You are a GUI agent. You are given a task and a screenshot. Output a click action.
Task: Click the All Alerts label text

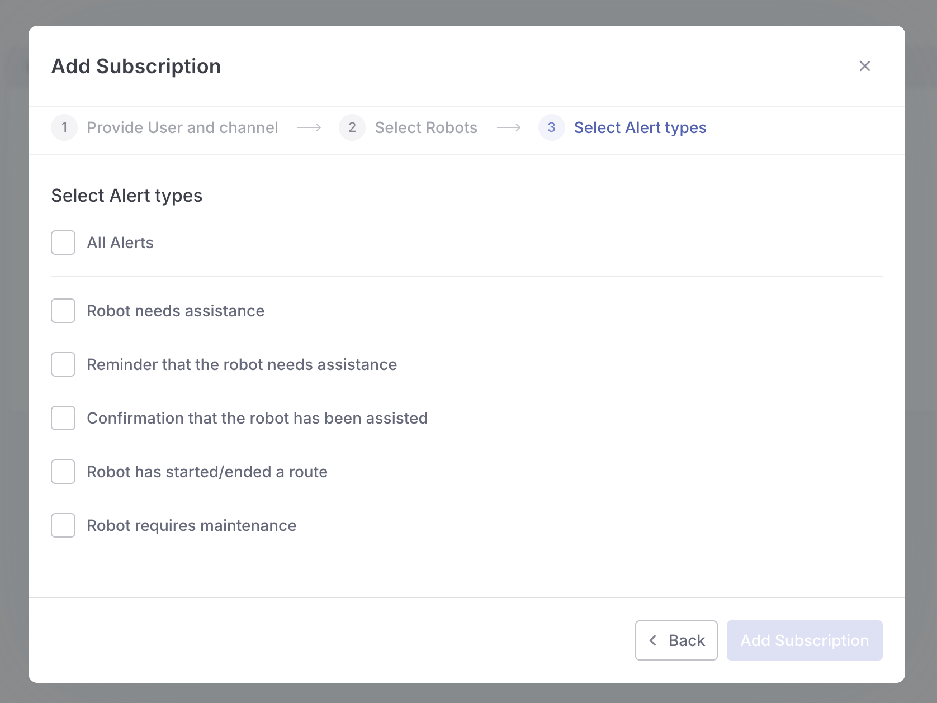click(120, 243)
